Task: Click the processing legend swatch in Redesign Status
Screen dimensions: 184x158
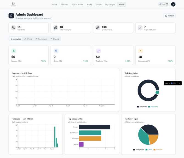Action: pyautogui.click(x=149, y=107)
